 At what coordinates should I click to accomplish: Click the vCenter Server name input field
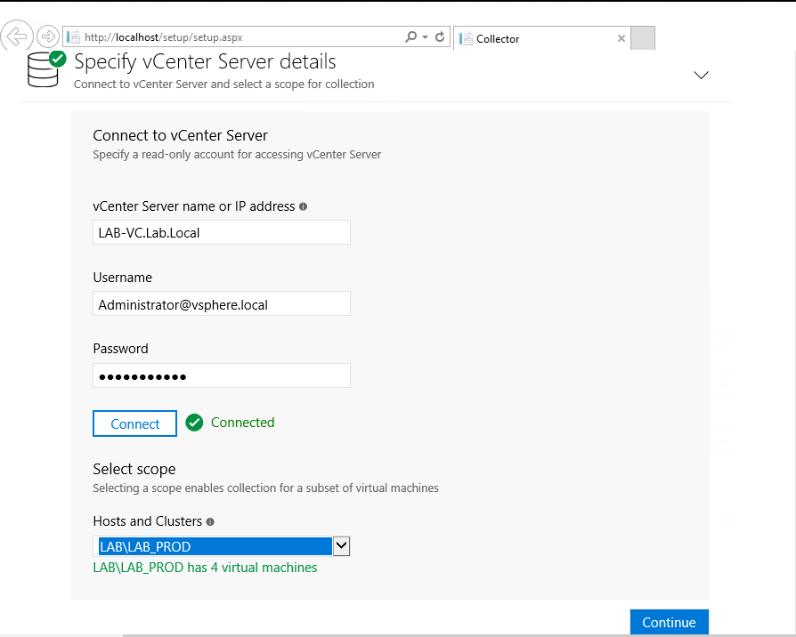click(x=221, y=233)
